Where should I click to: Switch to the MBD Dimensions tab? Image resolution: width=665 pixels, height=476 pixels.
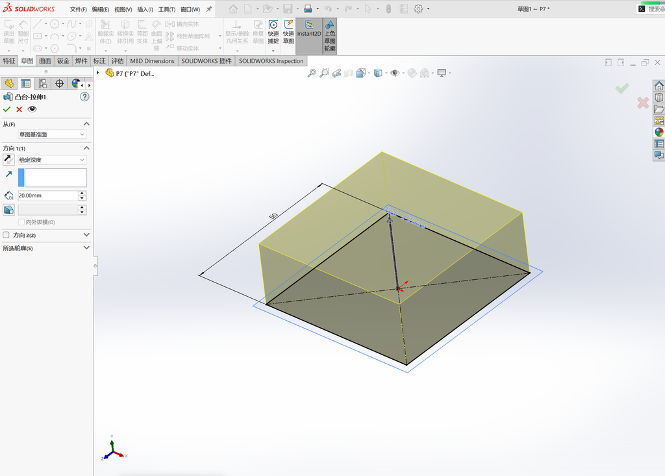(152, 60)
